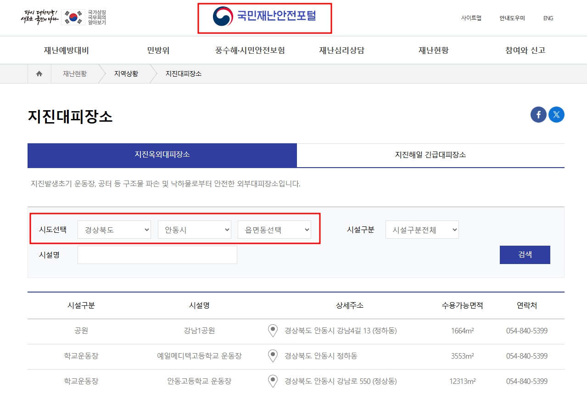Open the 시설구분전체 facility type dropdown

click(x=421, y=229)
